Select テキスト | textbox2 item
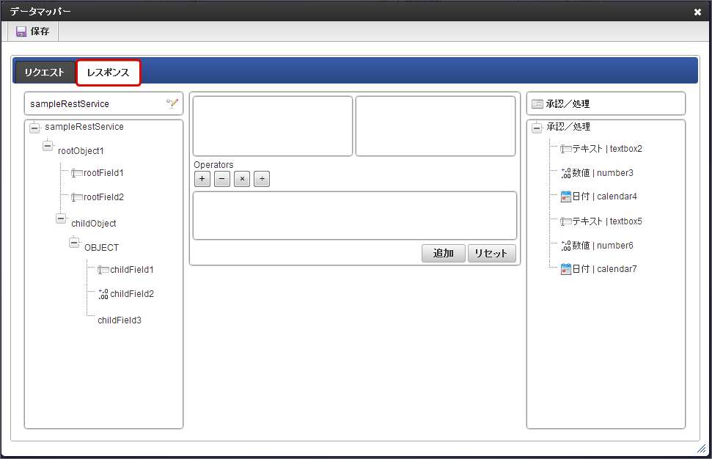The height and width of the screenshot is (459, 712). pyautogui.click(x=607, y=149)
